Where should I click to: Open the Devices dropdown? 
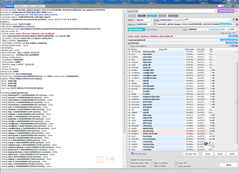click(x=215, y=11)
